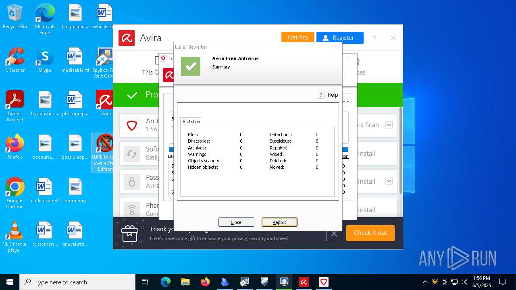This screenshot has width=516, height=290.
Task: Select the prom.png desktop file
Action: (x=75, y=191)
